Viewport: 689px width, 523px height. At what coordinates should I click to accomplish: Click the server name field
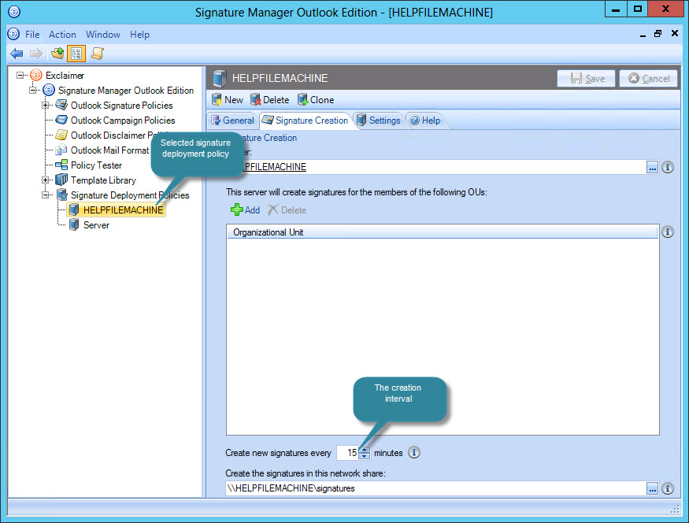[x=435, y=167]
